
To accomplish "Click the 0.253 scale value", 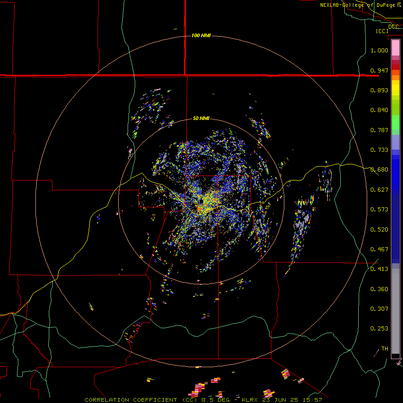I will 379,329.
